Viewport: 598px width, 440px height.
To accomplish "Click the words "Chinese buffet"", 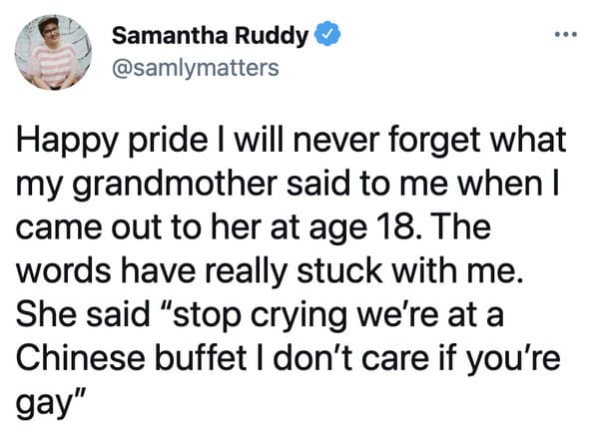I will pyautogui.click(x=132, y=358).
